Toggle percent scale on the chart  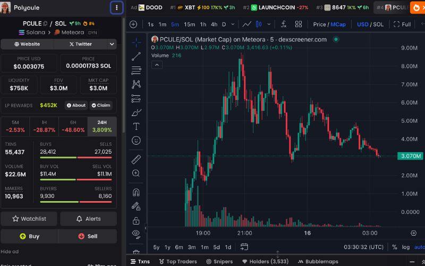pyautogui.click(x=394, y=247)
